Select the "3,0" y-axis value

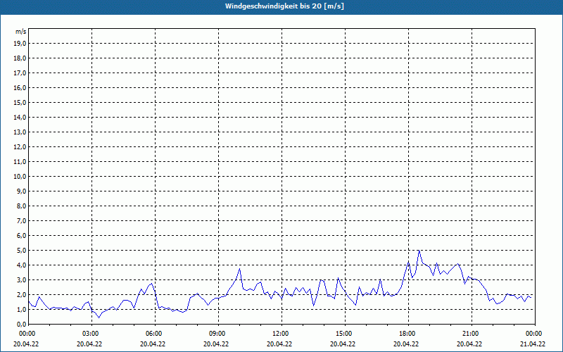[x=21, y=279]
